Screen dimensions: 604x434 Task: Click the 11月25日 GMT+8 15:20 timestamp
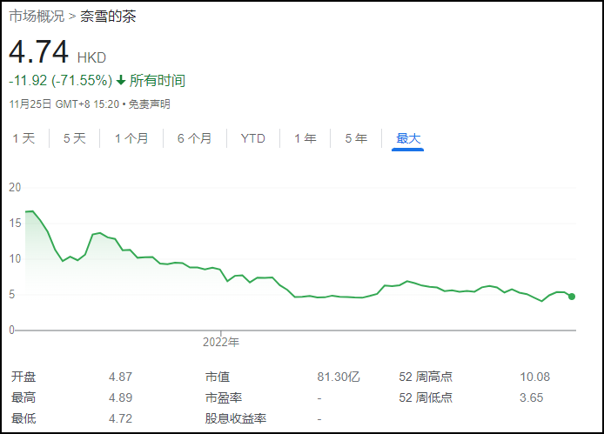coord(64,104)
